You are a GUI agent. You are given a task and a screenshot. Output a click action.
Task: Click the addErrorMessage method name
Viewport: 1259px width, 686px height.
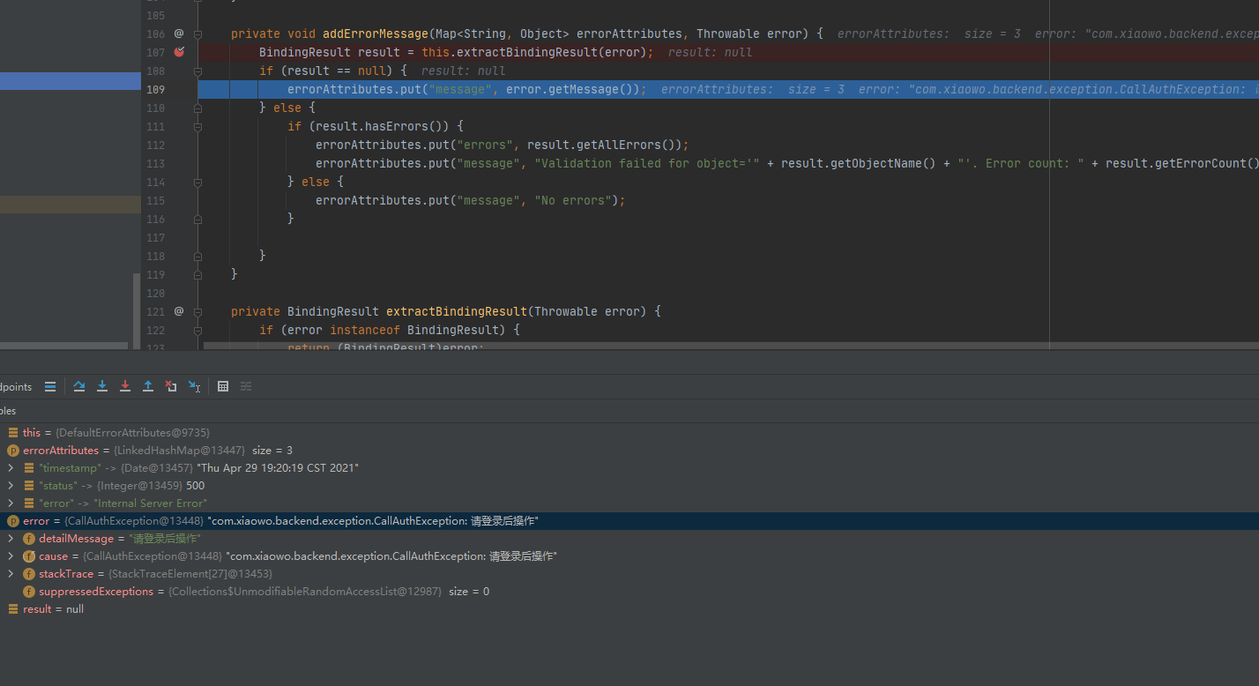tap(375, 34)
